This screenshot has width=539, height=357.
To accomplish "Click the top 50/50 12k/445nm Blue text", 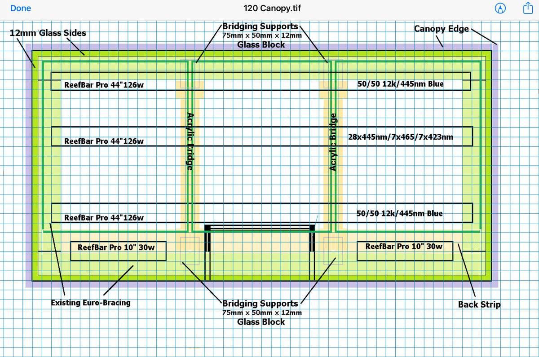I will [x=400, y=84].
